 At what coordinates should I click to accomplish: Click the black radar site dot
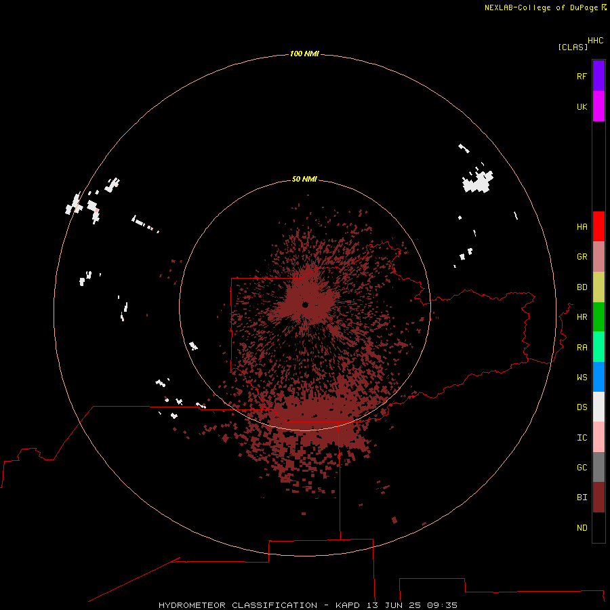coord(305,304)
